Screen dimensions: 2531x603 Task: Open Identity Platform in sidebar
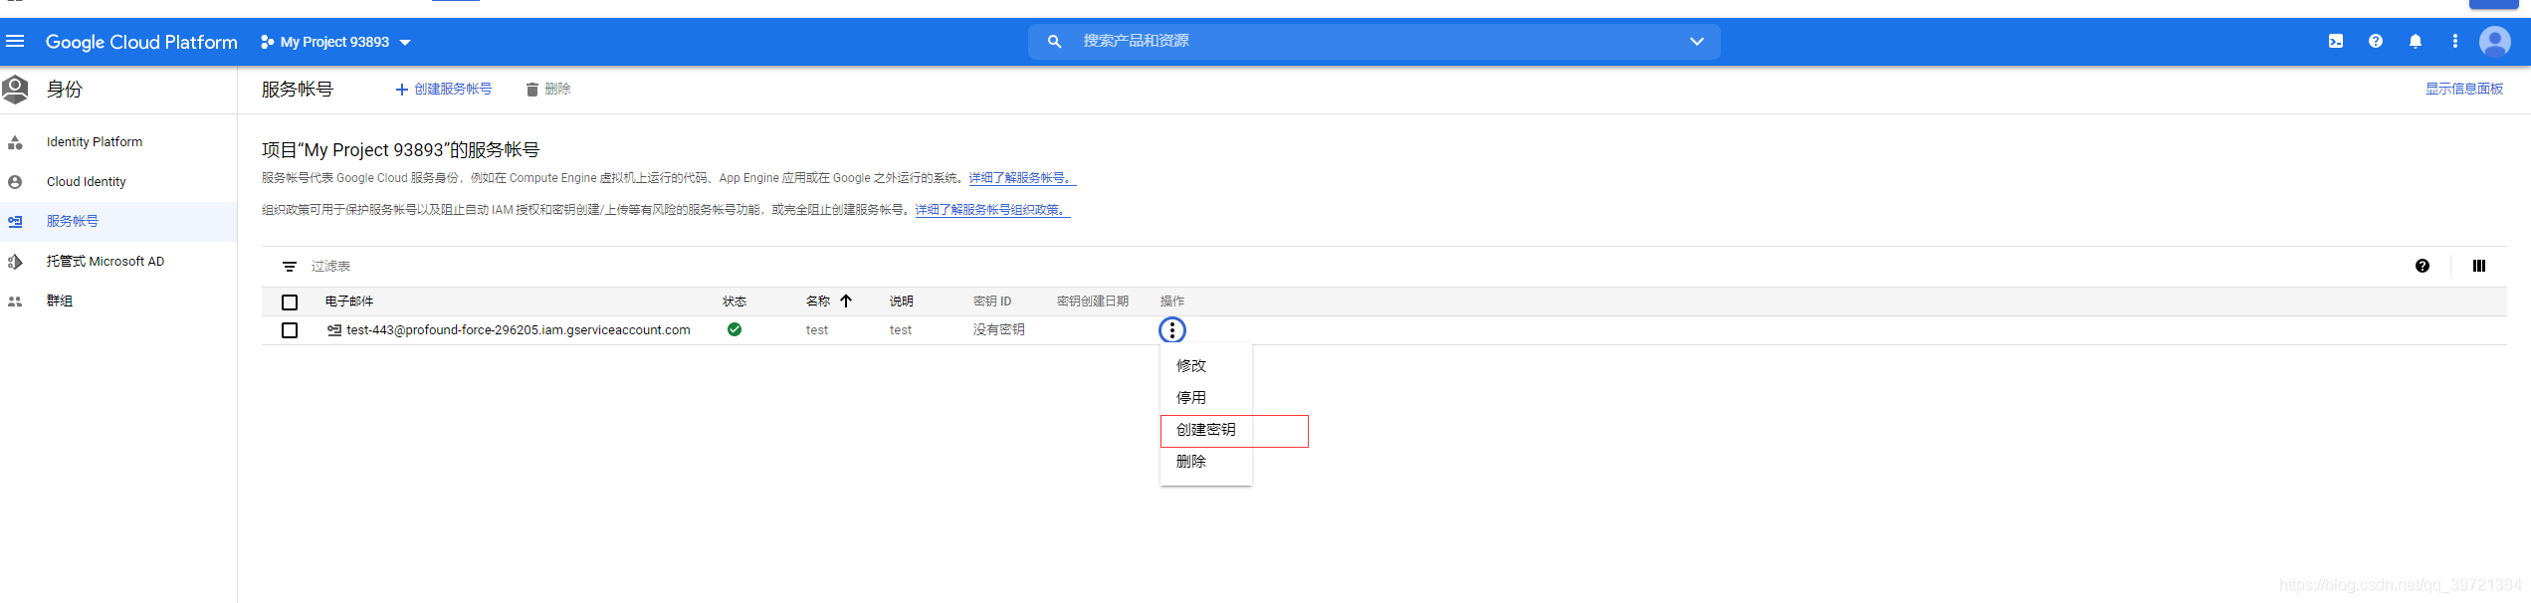tap(95, 142)
